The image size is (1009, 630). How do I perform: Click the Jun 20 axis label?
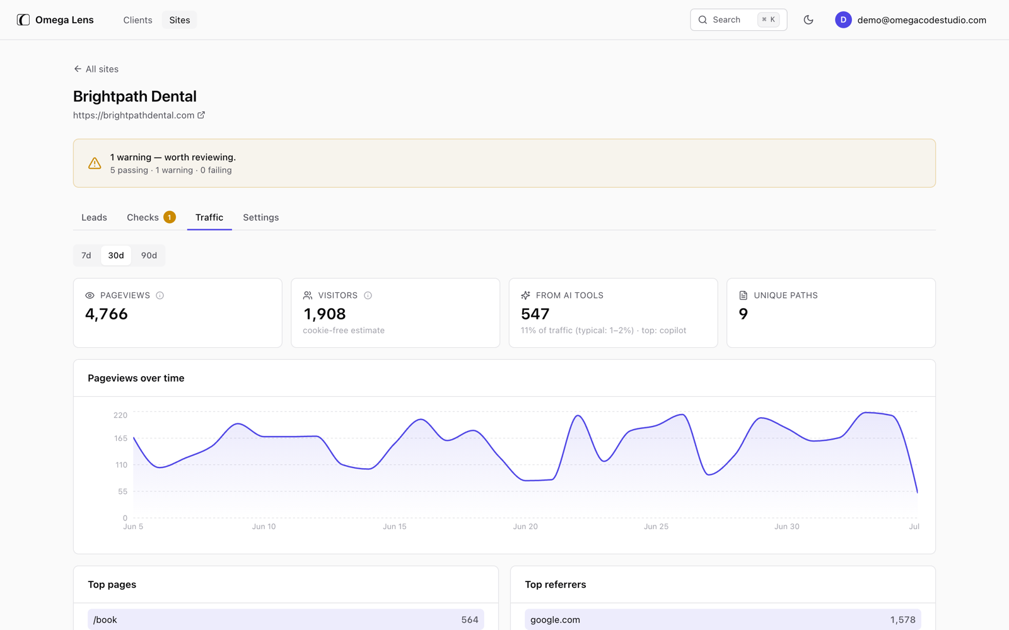525,527
